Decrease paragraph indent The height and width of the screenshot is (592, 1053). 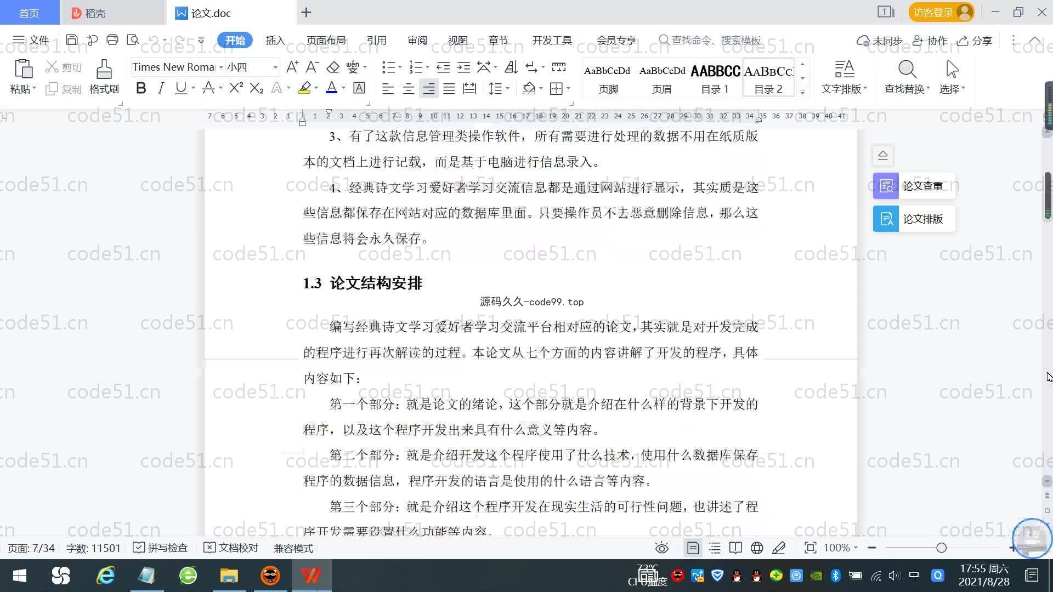click(x=443, y=67)
